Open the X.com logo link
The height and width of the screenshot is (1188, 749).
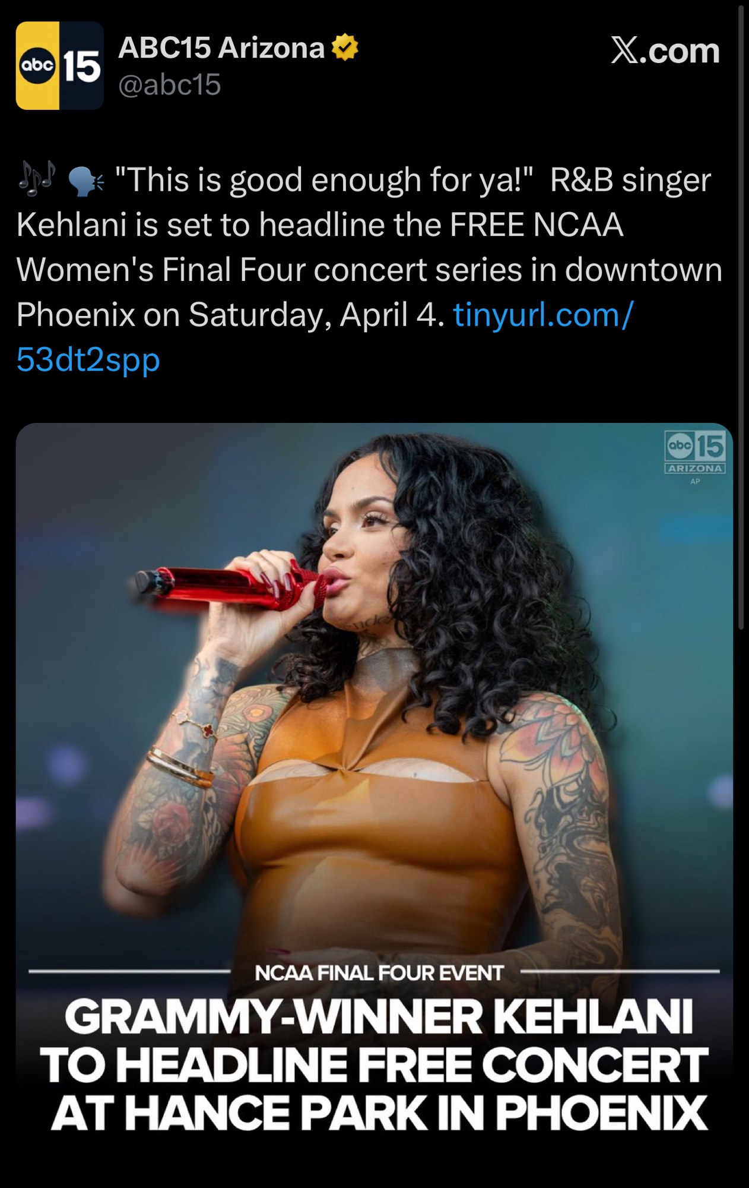click(665, 50)
